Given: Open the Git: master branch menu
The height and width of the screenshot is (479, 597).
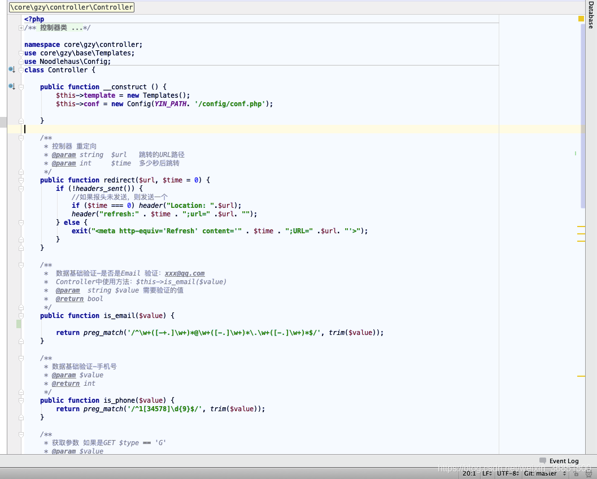Looking at the screenshot, I should (x=545, y=473).
